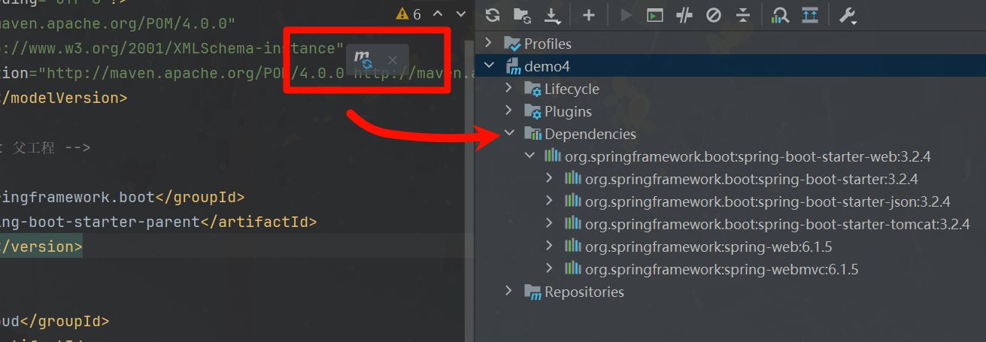The image size is (986, 342).
Task: Toggle Skip Tests mode icon
Action: pos(713,15)
